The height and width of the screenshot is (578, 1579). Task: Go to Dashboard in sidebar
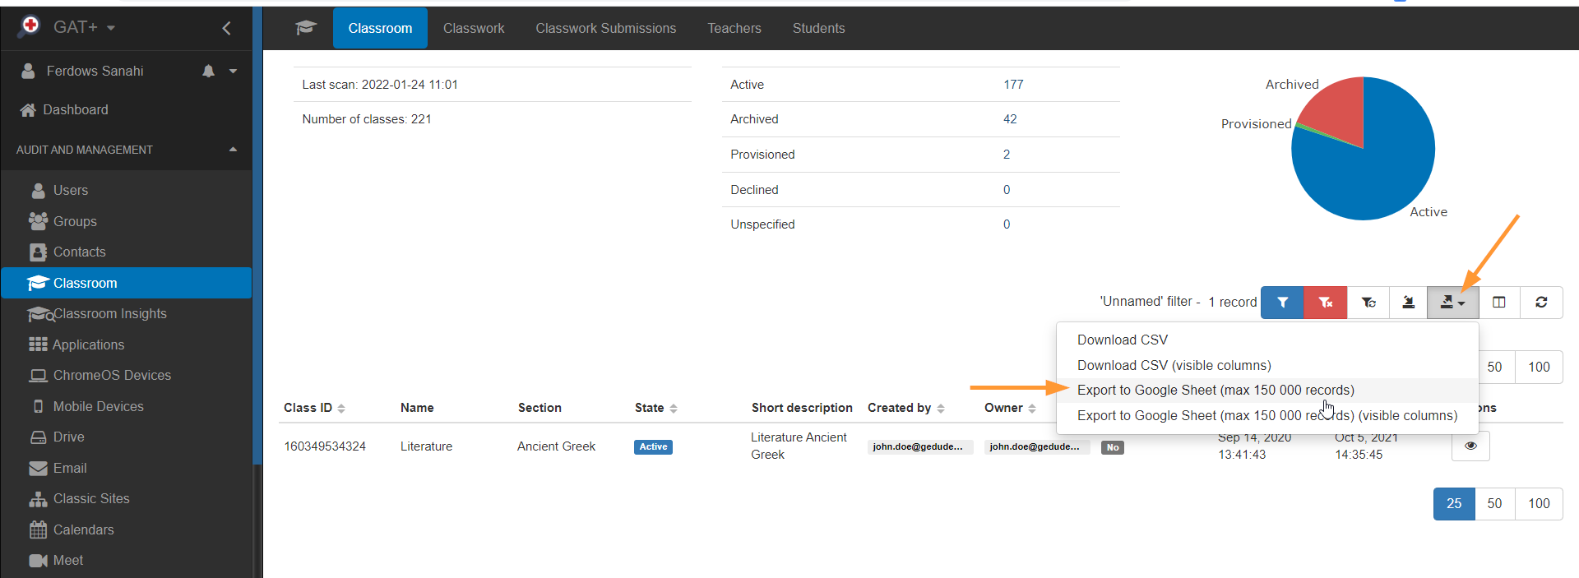(75, 110)
